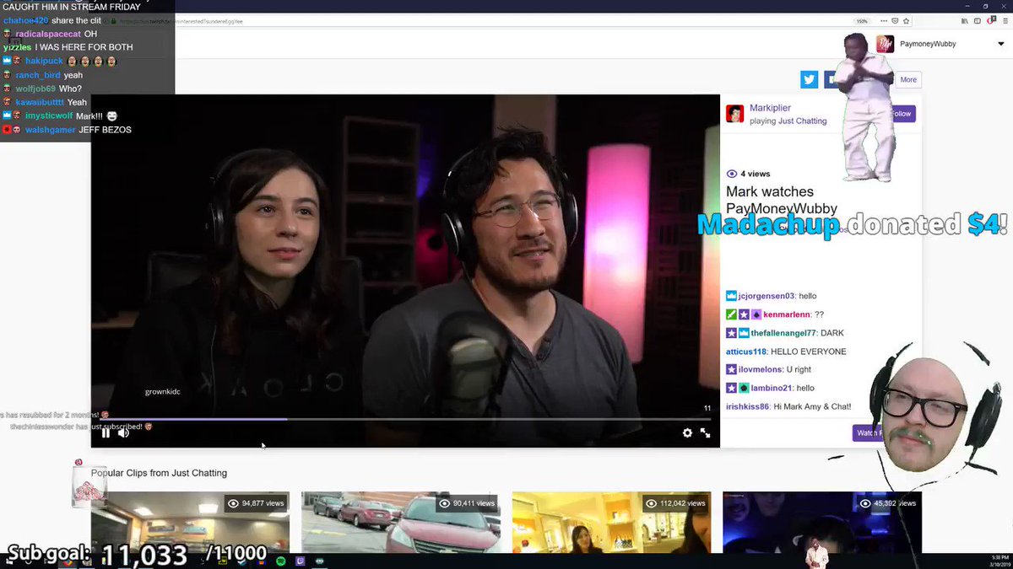Switch the clip player to fullscreen
Screen dimensions: 1013x569
click(x=705, y=432)
